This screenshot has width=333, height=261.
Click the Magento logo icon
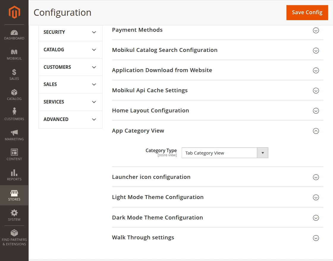[14, 12]
